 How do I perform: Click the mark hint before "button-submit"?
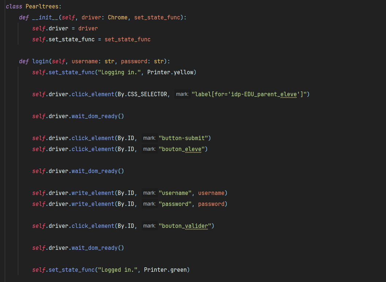coord(150,138)
